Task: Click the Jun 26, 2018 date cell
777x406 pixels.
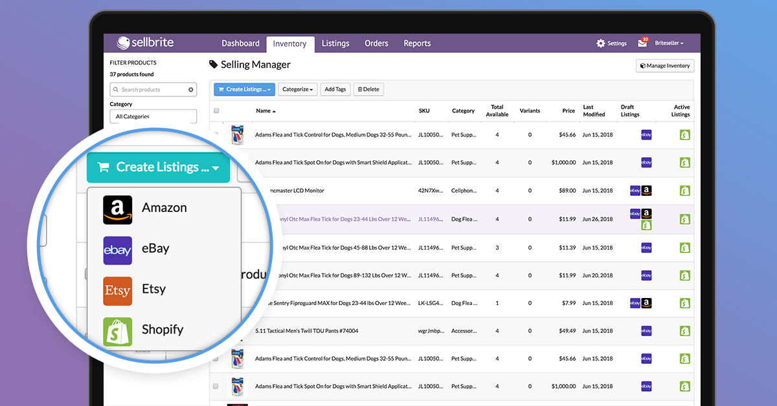Action: 598,219
